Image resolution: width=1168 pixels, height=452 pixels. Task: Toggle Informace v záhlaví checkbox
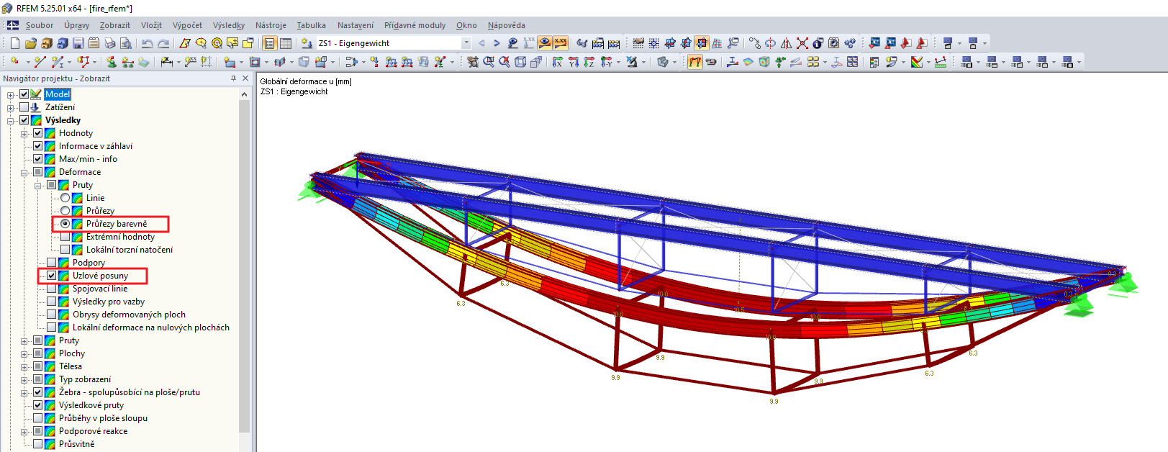click(38, 146)
